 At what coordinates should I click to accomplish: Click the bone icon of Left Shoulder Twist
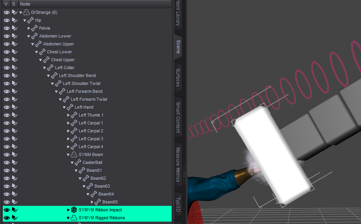58,83
